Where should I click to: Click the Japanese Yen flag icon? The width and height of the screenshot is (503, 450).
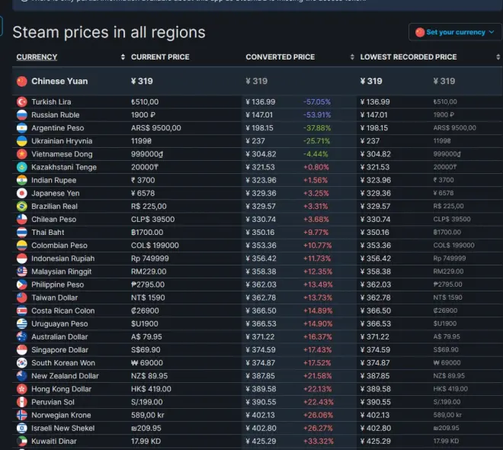pyautogui.click(x=22, y=194)
